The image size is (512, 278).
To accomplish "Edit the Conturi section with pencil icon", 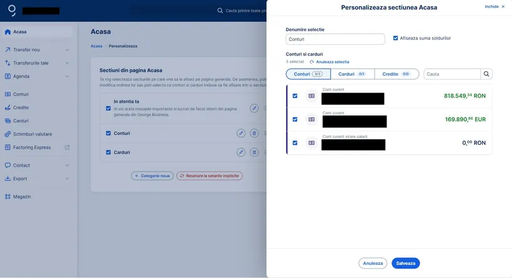I will [x=241, y=133].
